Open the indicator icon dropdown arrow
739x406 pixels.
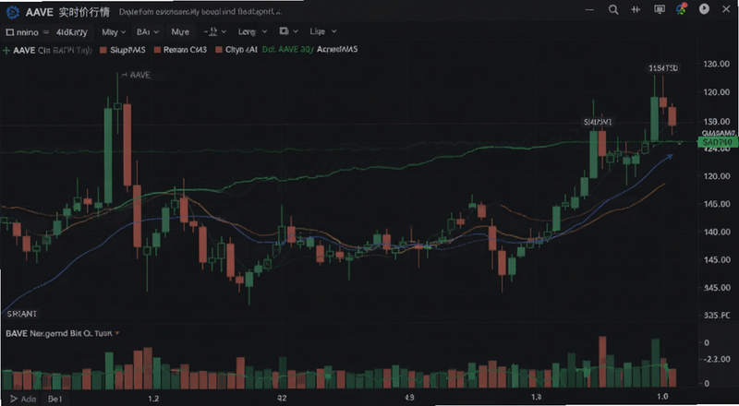pos(224,31)
